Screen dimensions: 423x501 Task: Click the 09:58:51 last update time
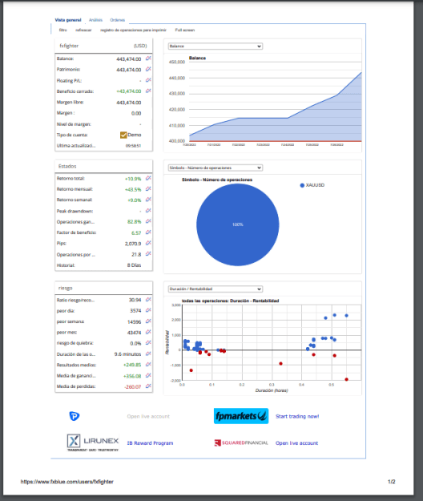click(x=133, y=146)
